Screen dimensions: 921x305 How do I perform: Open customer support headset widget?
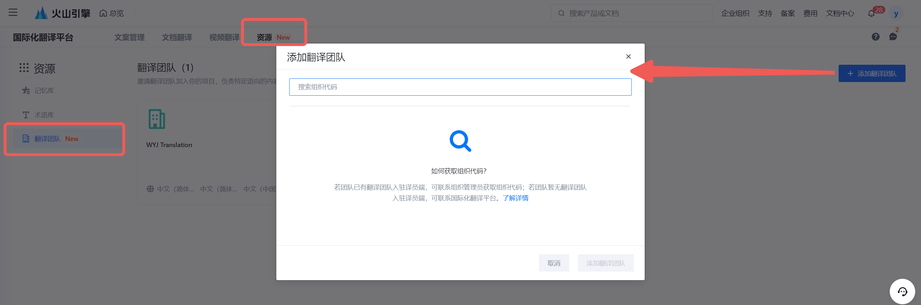point(902,291)
